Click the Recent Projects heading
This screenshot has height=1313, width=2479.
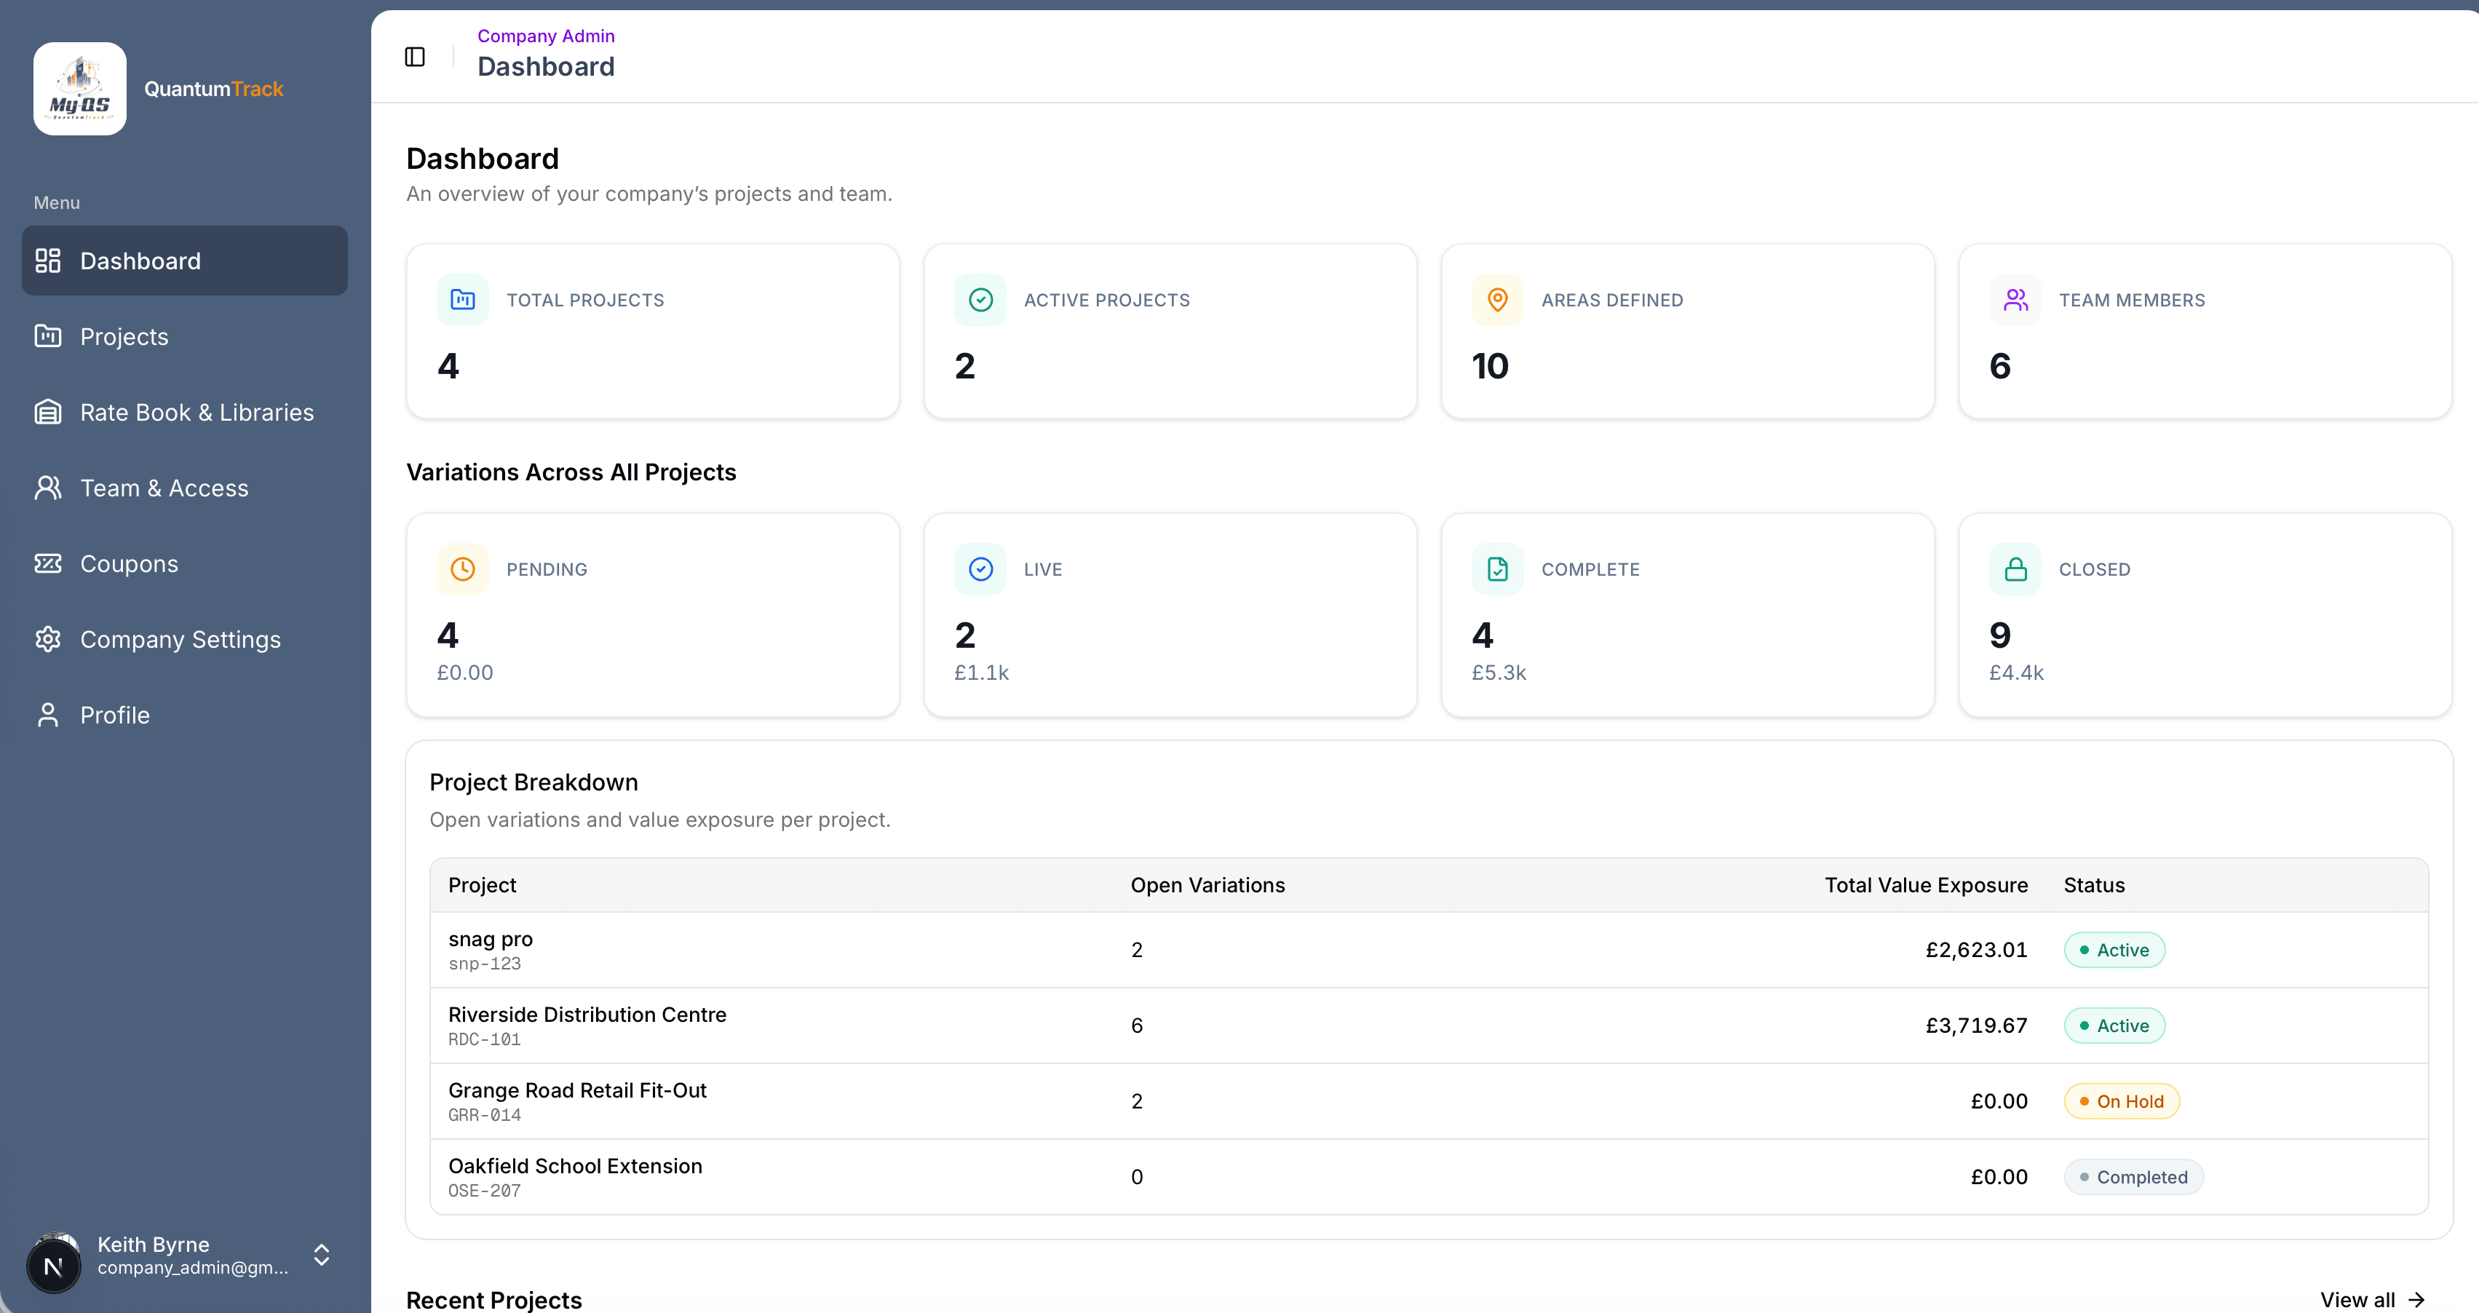pos(493,1301)
